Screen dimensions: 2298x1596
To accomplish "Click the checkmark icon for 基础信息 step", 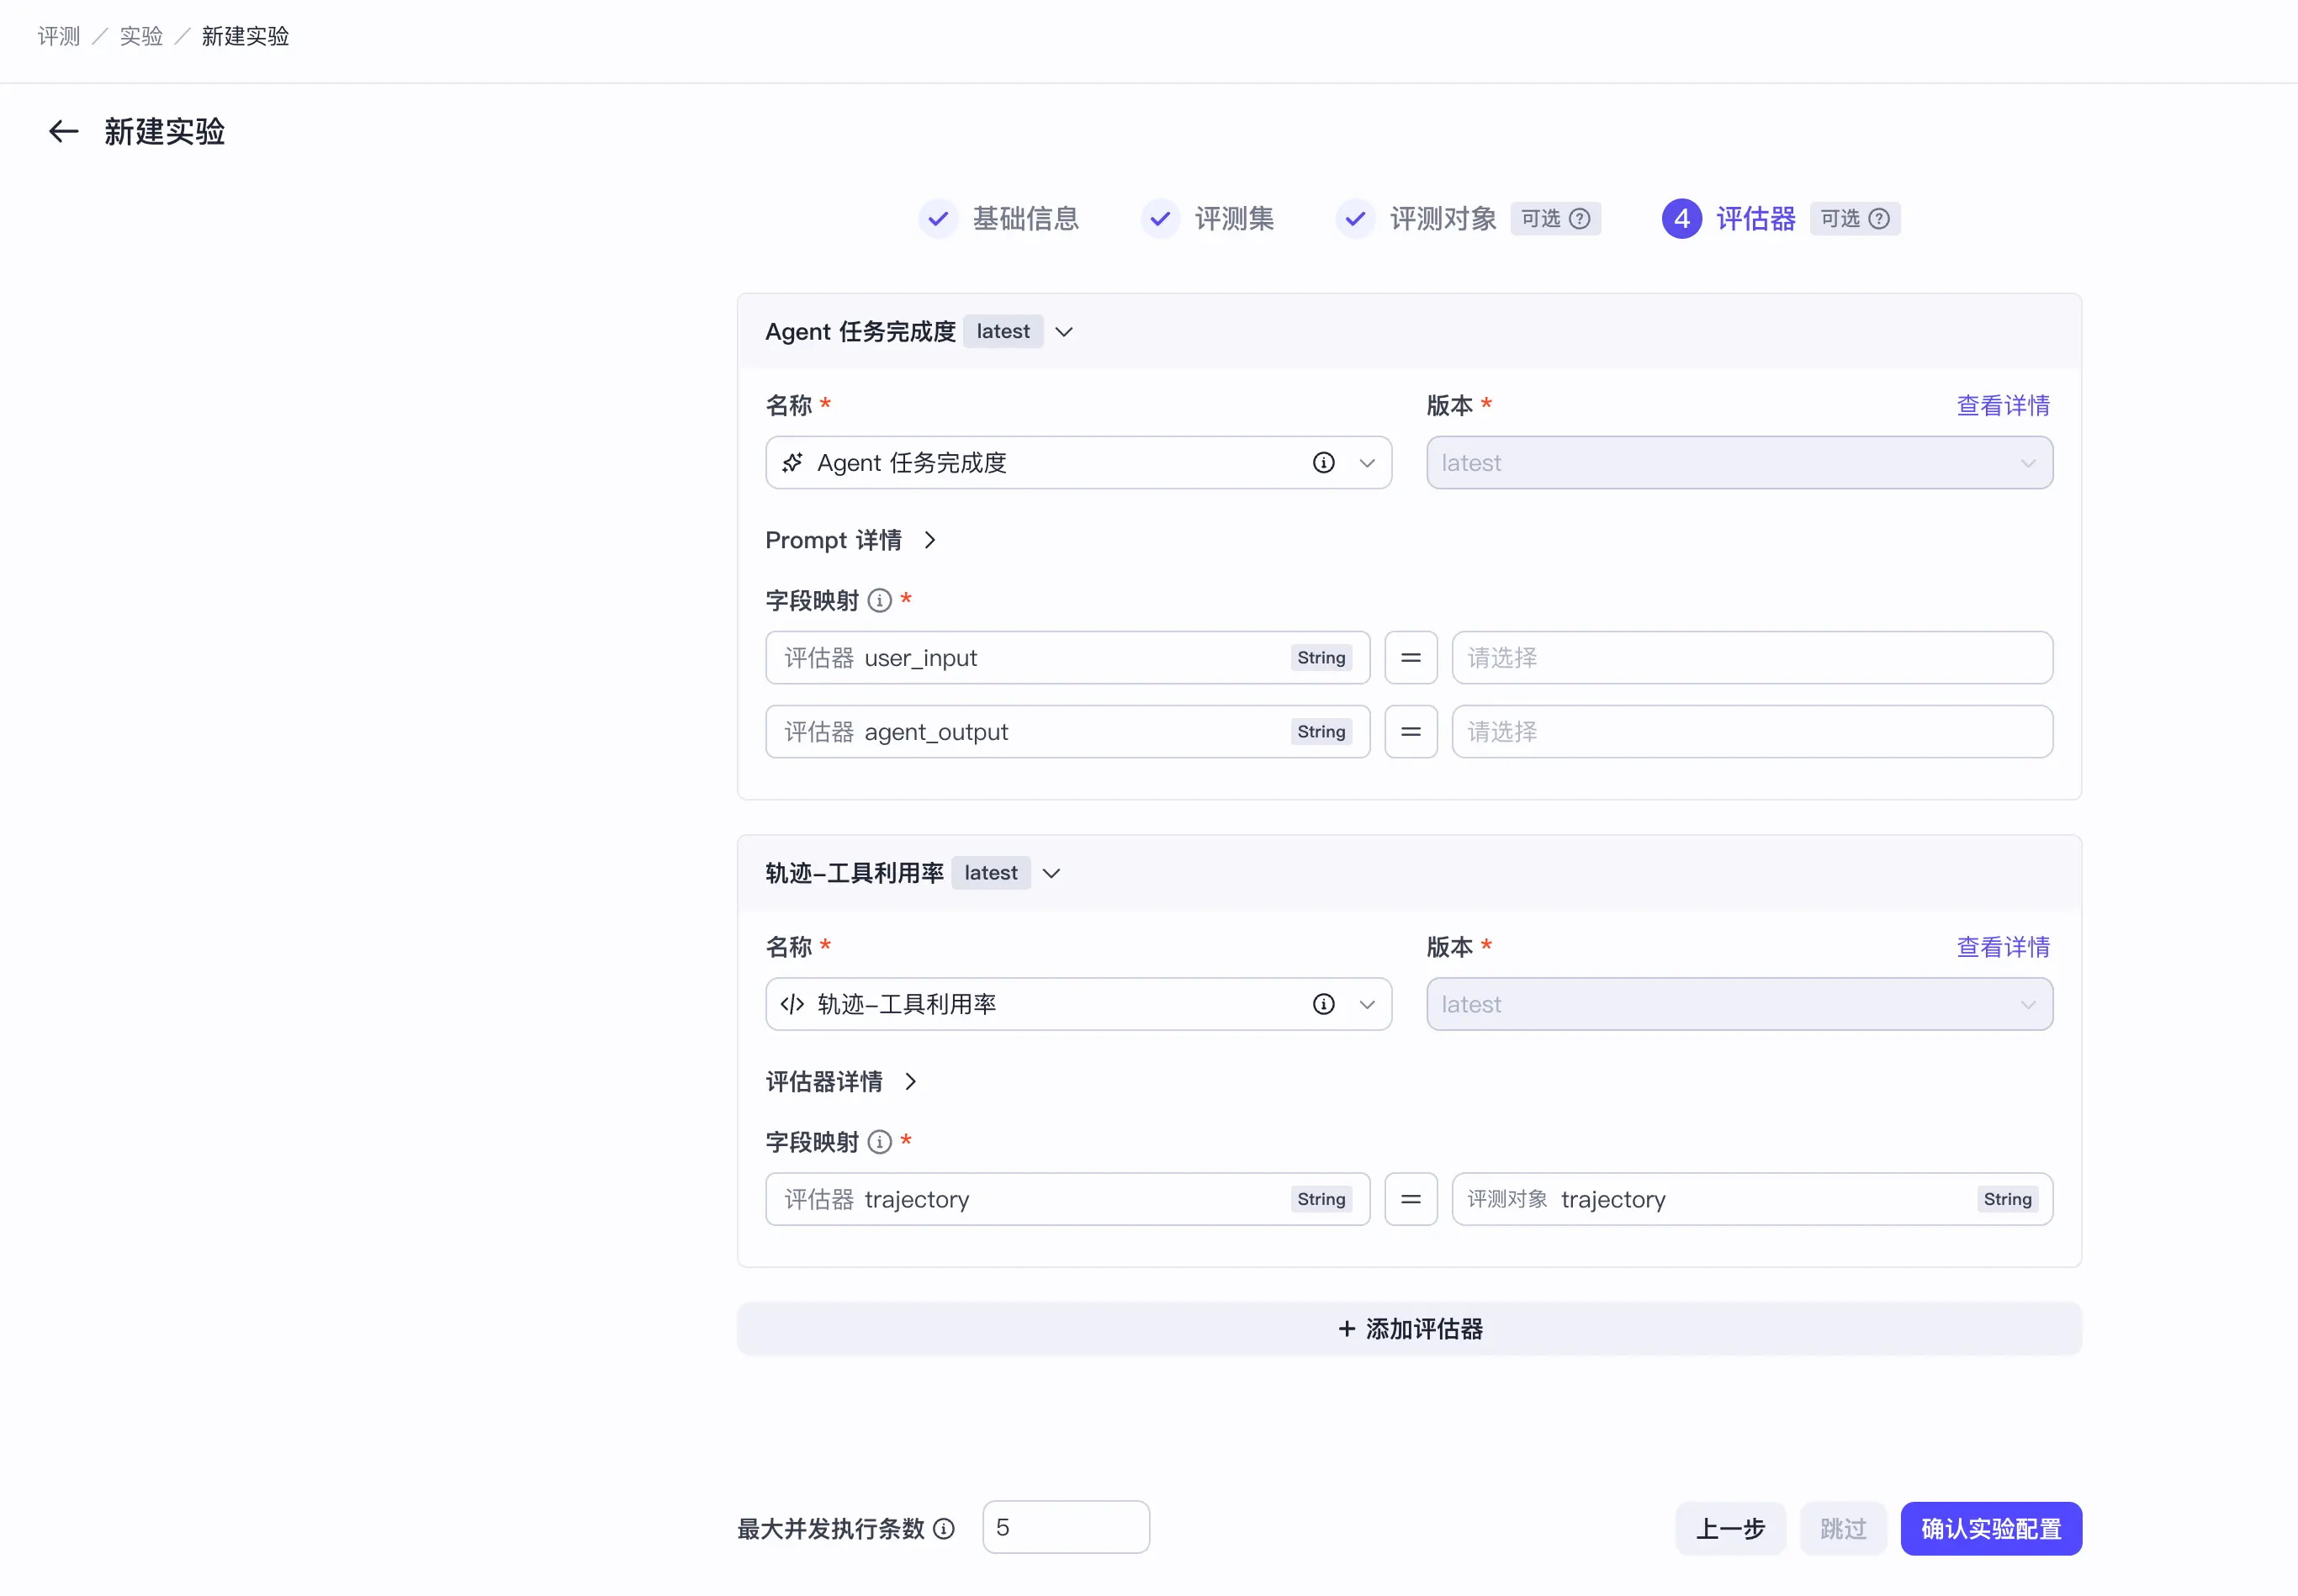I will 938,219.
